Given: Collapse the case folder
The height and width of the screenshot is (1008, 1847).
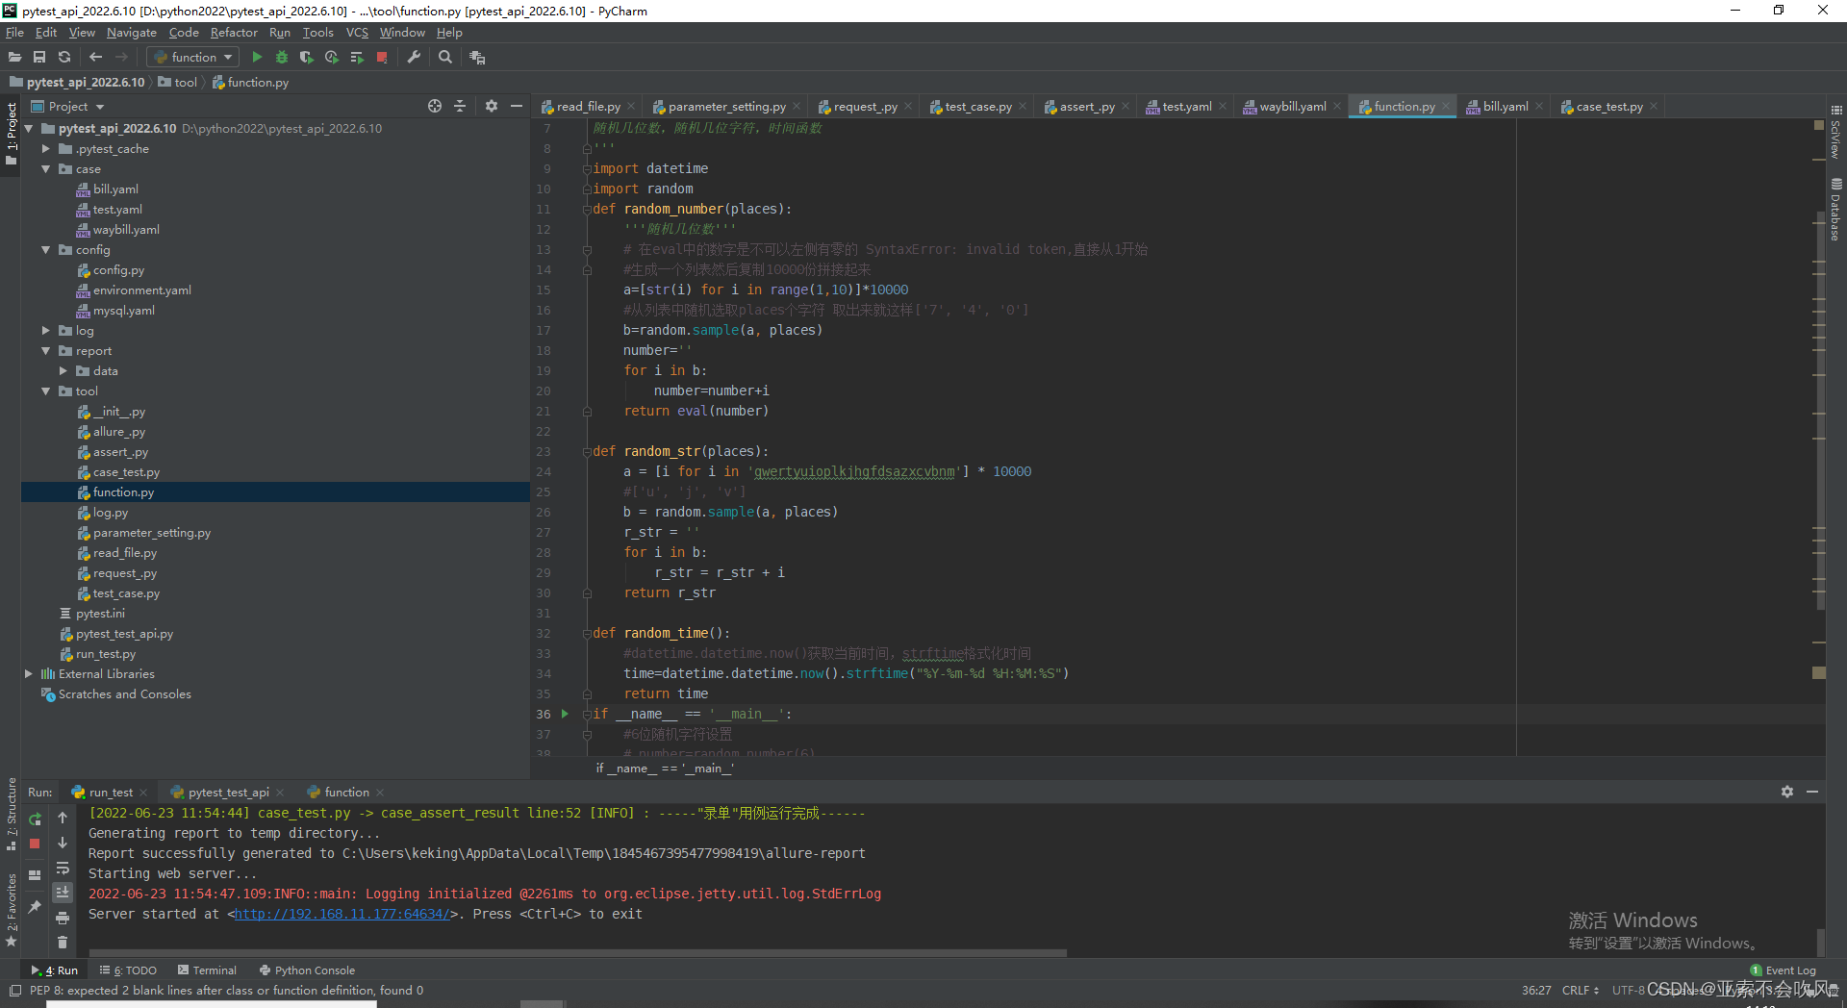Looking at the screenshot, I should pos(45,169).
